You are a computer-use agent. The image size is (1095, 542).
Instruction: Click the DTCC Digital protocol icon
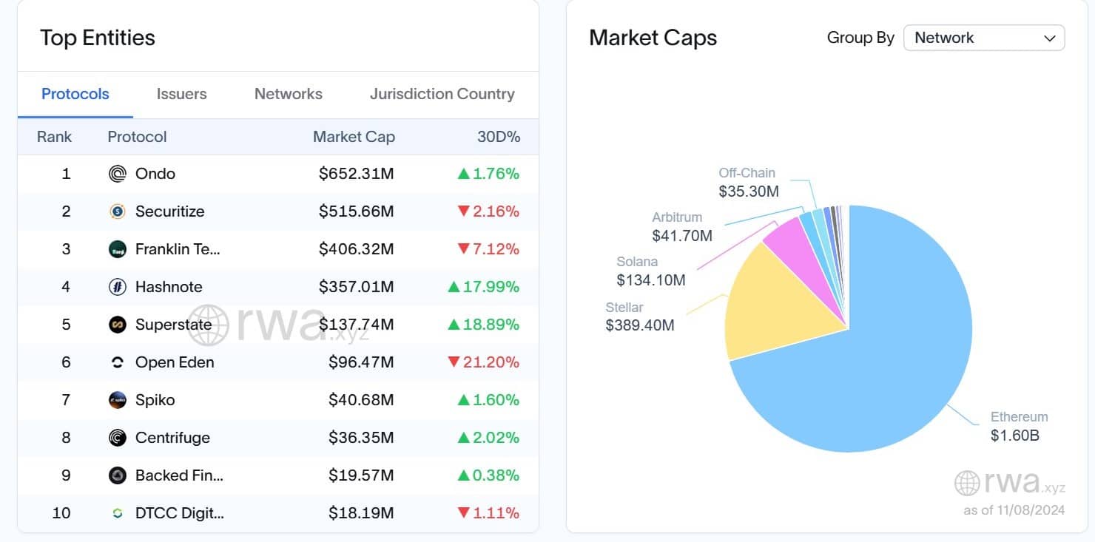[x=116, y=513]
